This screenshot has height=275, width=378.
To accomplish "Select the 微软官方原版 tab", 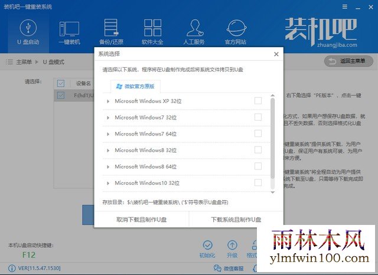I will tap(135, 87).
